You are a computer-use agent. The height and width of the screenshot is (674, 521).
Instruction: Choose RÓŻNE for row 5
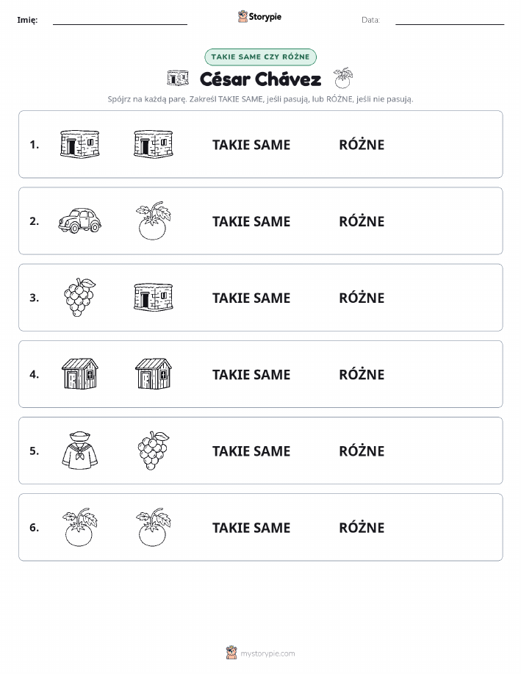pos(362,451)
